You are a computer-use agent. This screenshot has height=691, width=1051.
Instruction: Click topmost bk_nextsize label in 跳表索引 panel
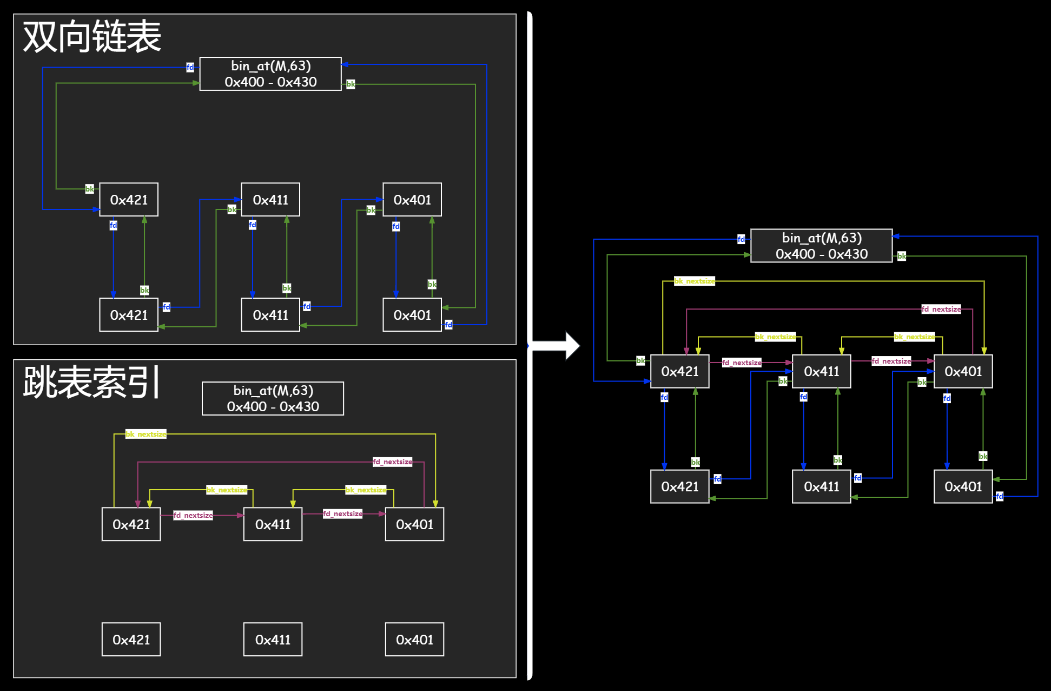coord(146,434)
